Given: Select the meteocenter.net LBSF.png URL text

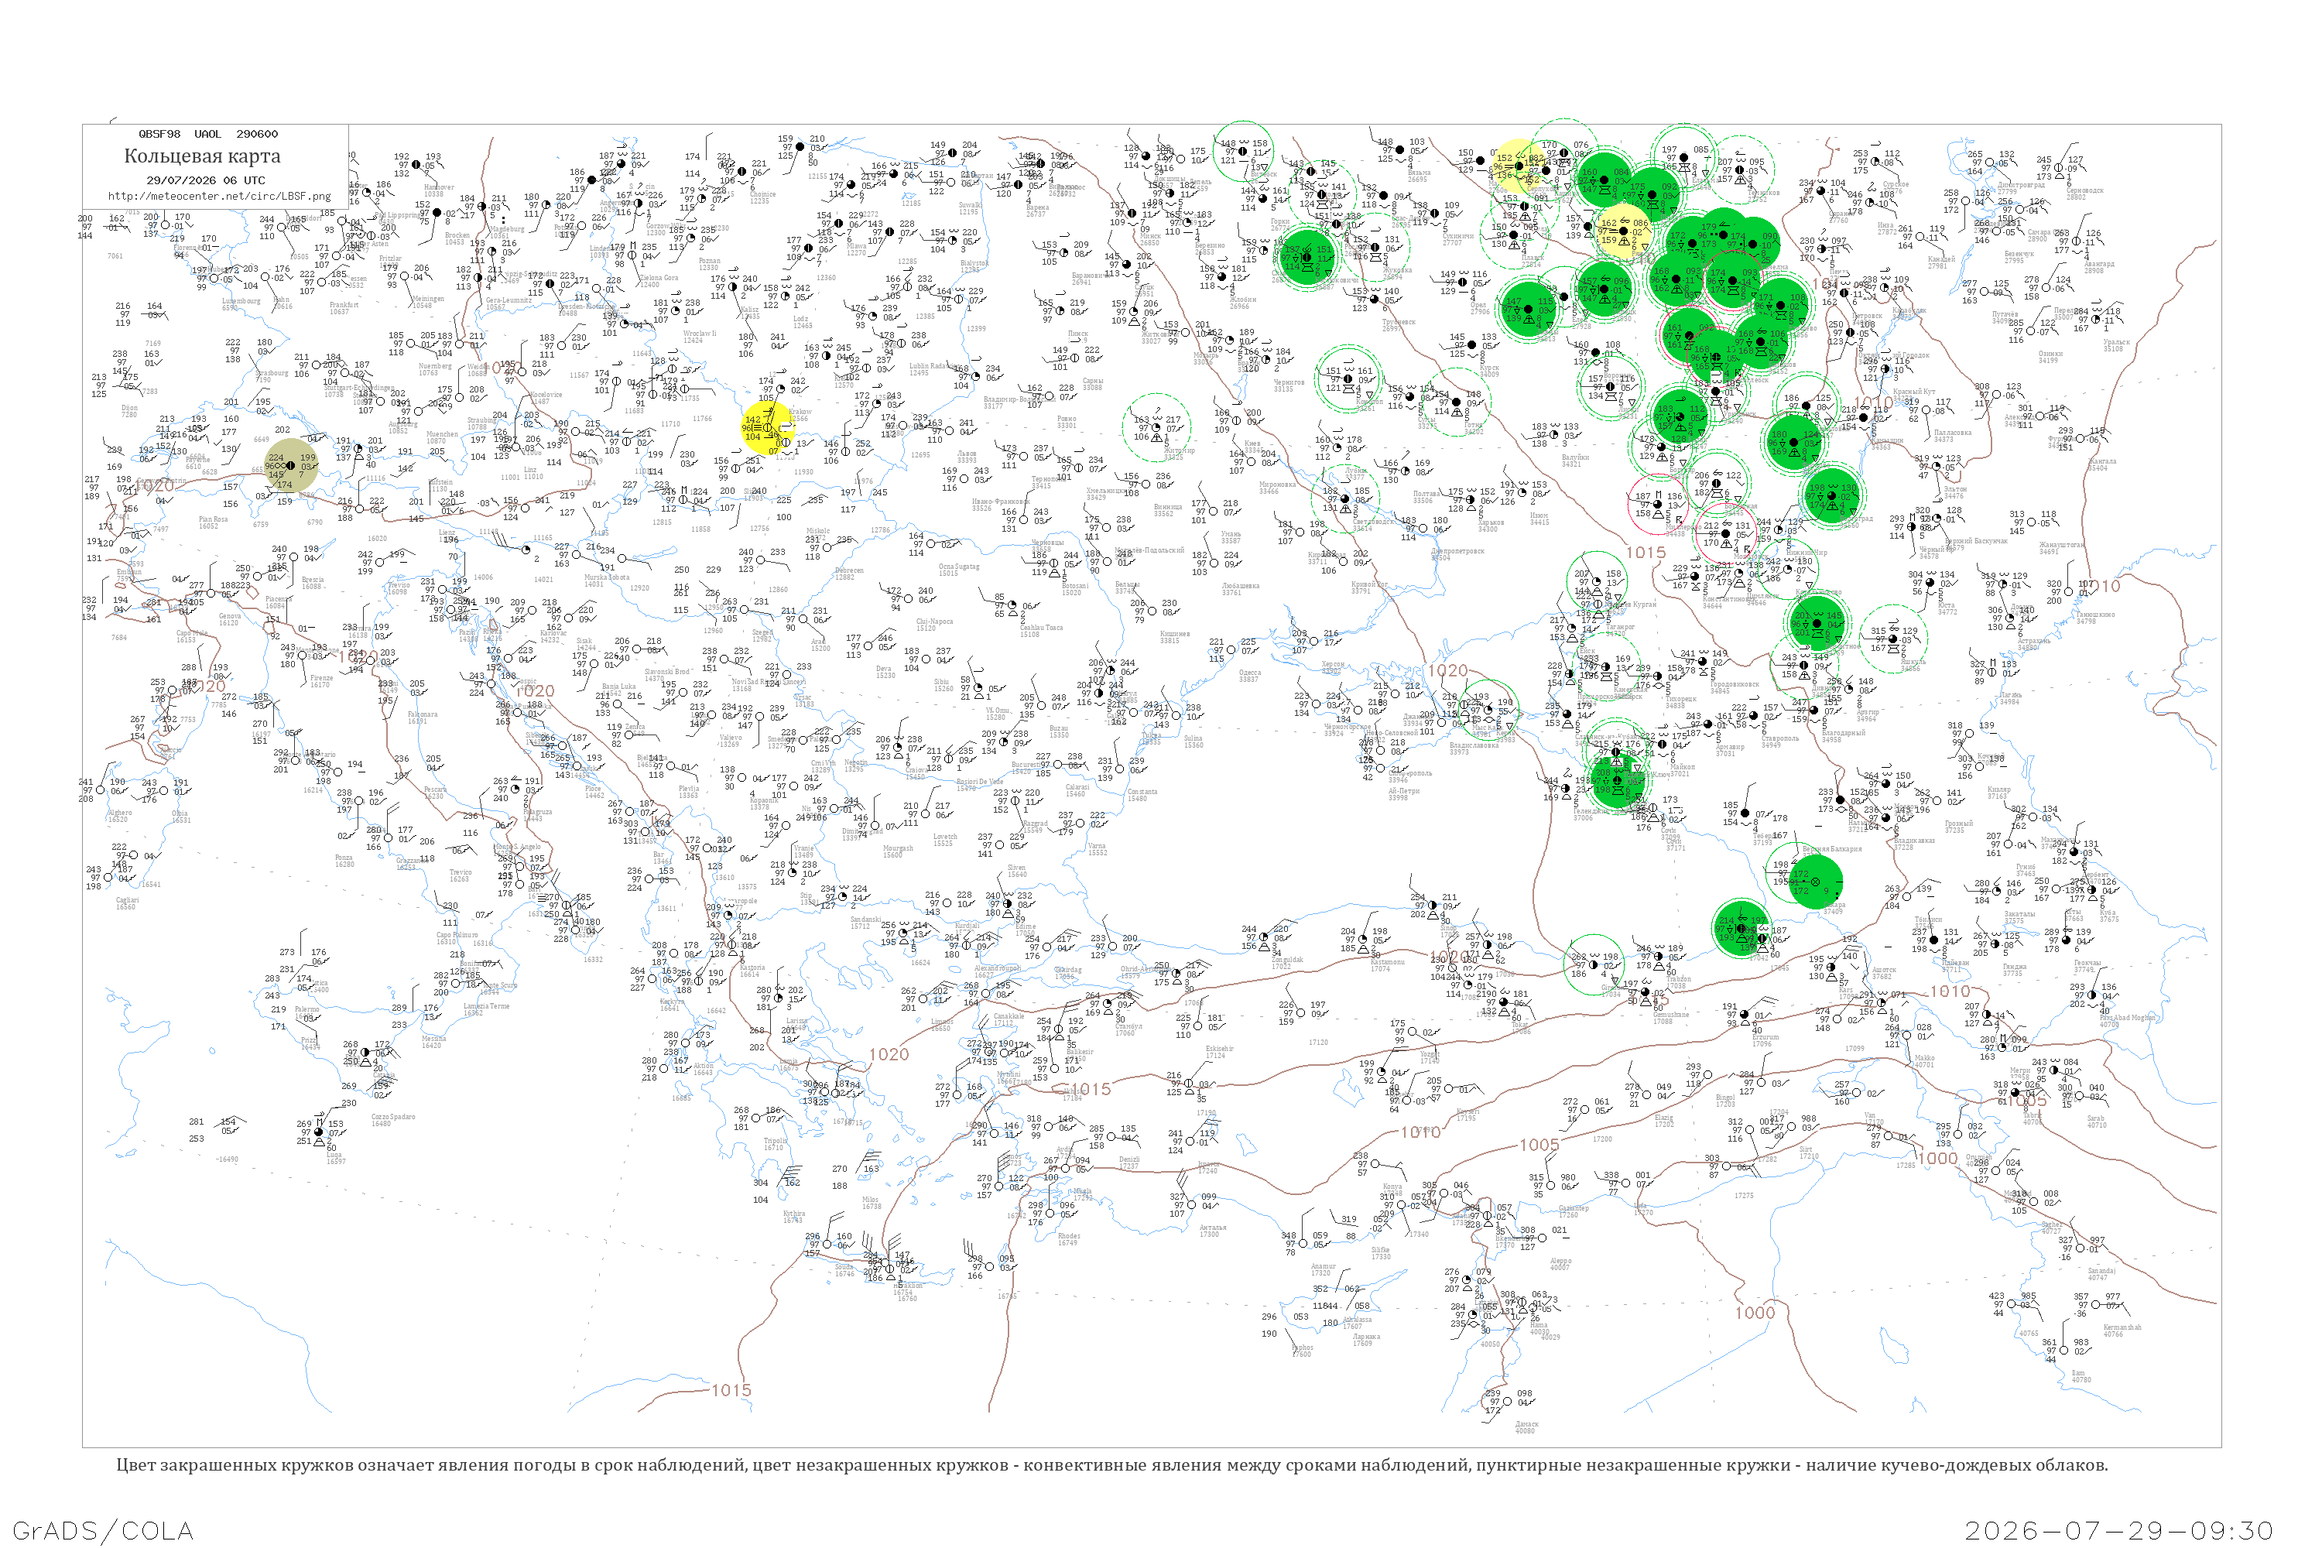Looking at the screenshot, I should pos(219,196).
